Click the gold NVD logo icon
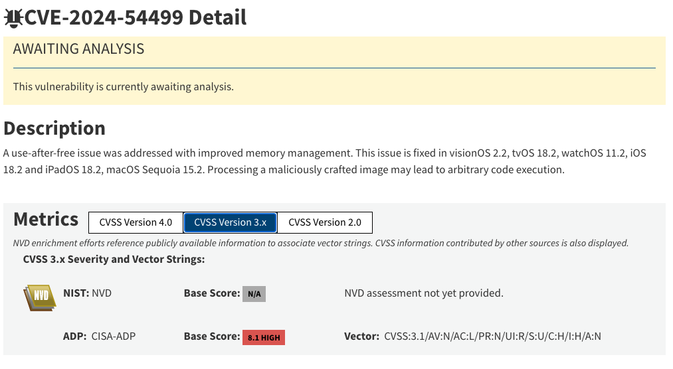This screenshot has height=369, width=673. (x=40, y=297)
